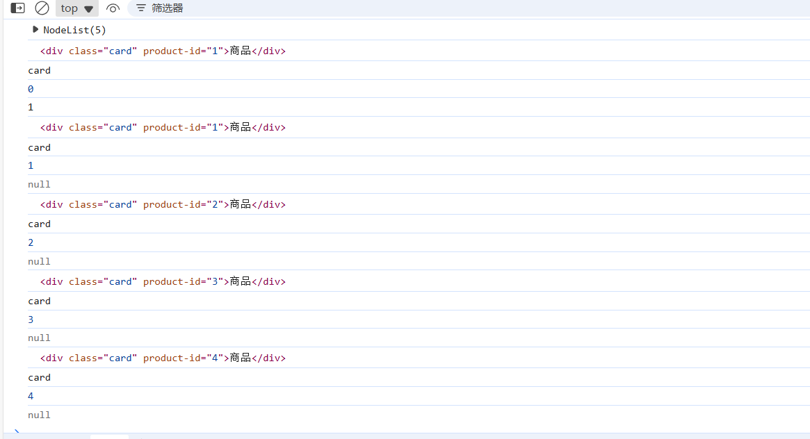Clear the console with the circle-slash icon
Viewport: 810px width, 439px height.
(x=42, y=8)
